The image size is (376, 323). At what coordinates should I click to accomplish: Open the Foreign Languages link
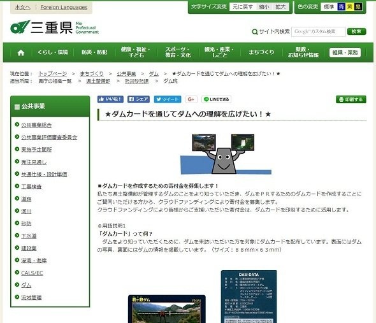coord(64,8)
